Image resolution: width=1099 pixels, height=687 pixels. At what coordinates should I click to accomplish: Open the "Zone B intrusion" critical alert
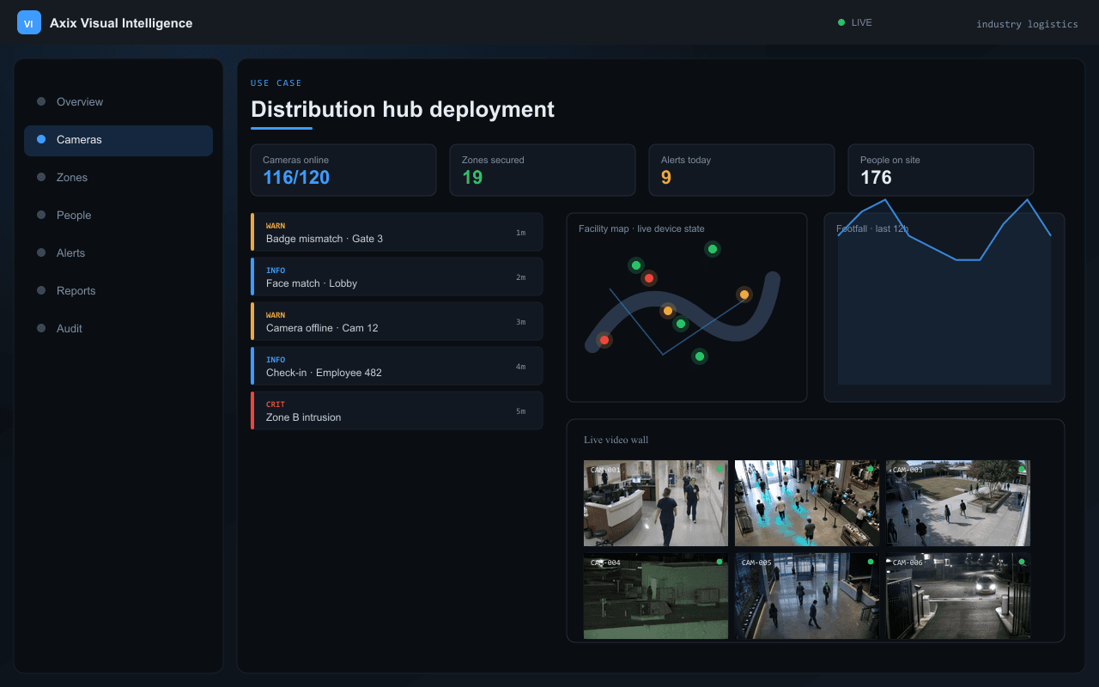(x=397, y=410)
